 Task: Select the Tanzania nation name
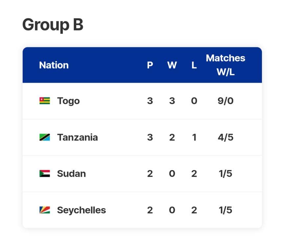click(x=77, y=137)
